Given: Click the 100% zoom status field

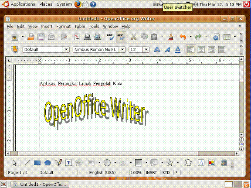Looking at the screenshot, I should coord(136,173).
